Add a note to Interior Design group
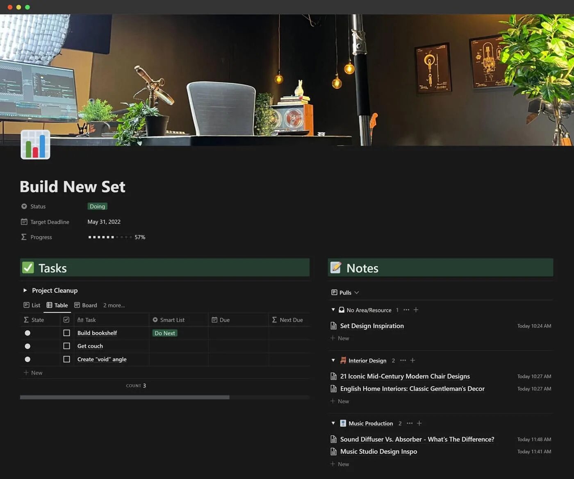 pyautogui.click(x=412, y=360)
